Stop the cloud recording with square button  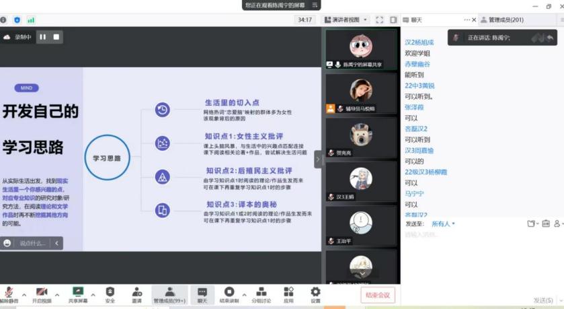coord(56,37)
